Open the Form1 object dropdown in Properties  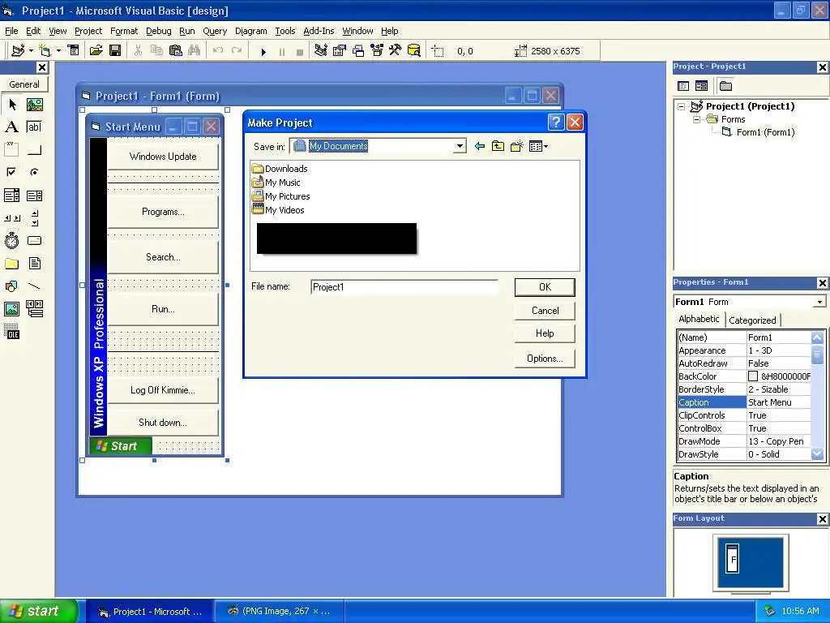click(819, 302)
